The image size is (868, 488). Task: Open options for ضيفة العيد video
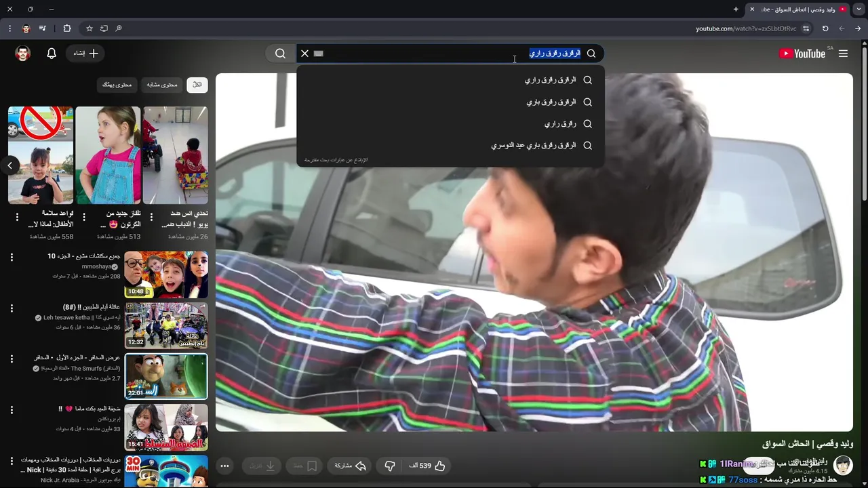(12, 410)
